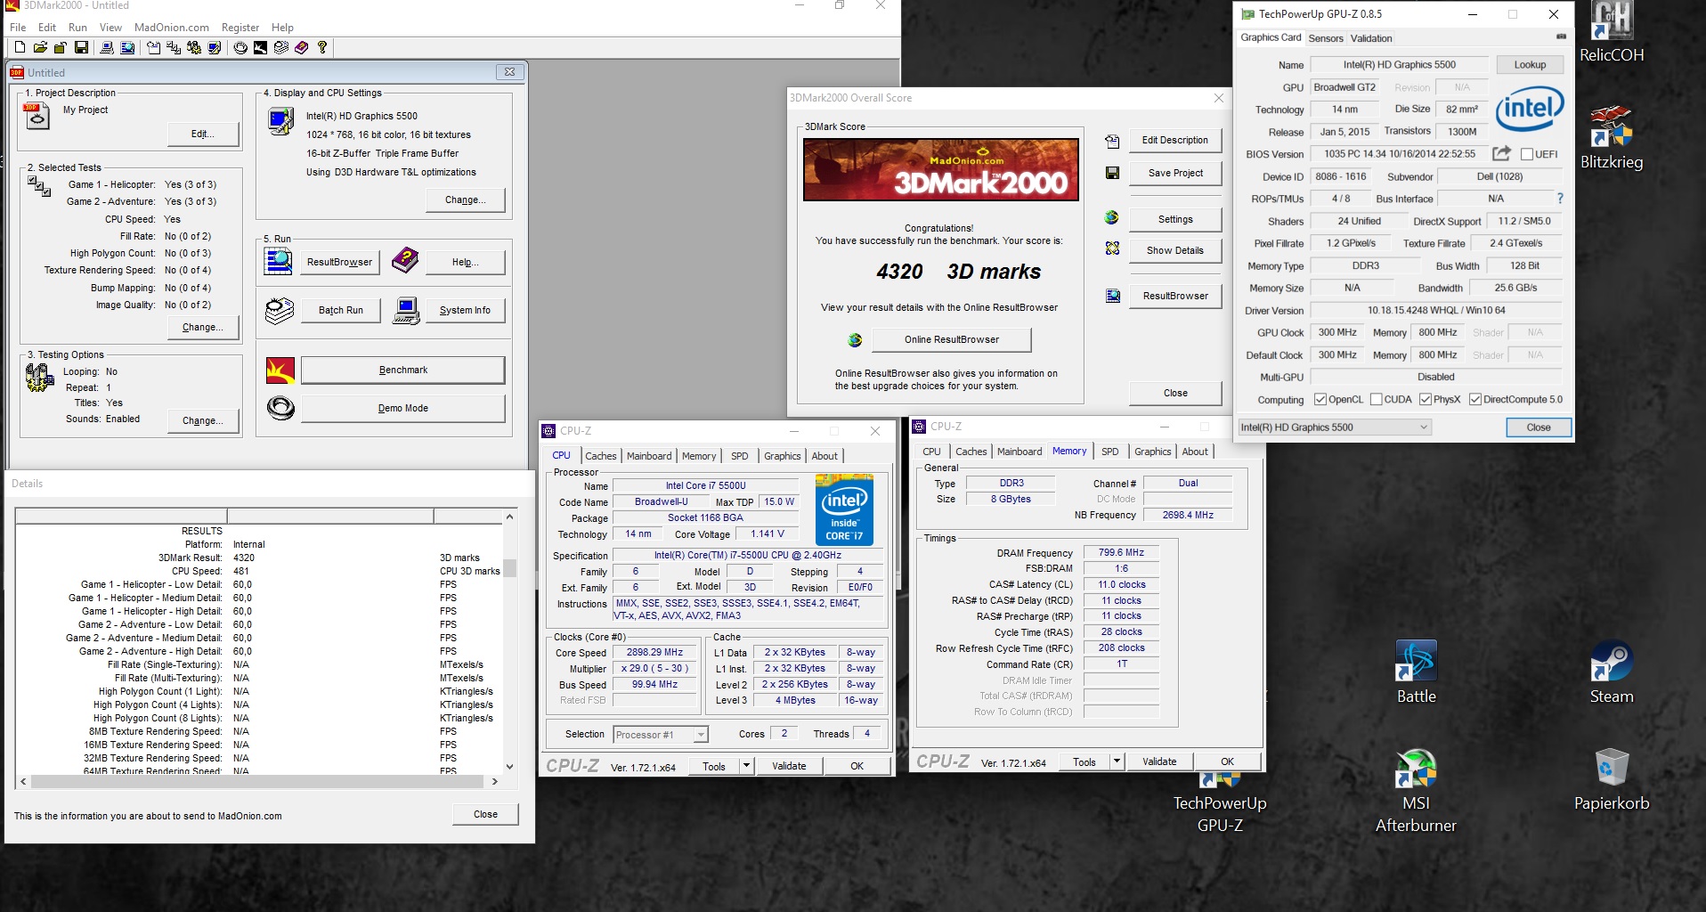
Task: Click the Benchmark button
Action: pos(403,370)
